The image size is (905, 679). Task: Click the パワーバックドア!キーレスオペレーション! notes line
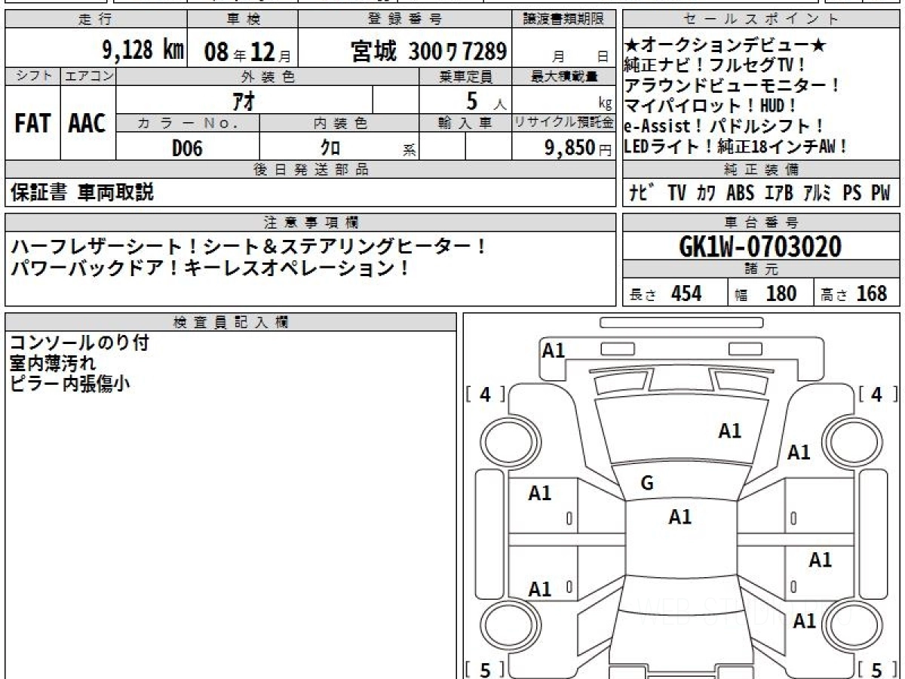(210, 268)
